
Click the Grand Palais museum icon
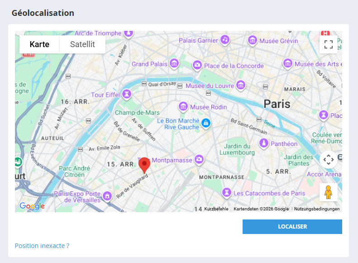pos(174,64)
